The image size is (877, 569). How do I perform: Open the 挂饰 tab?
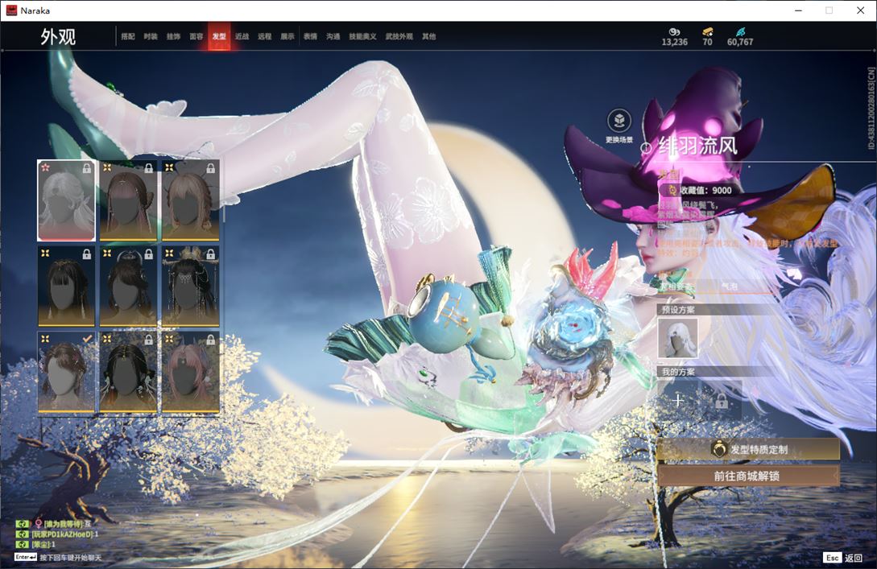(173, 36)
